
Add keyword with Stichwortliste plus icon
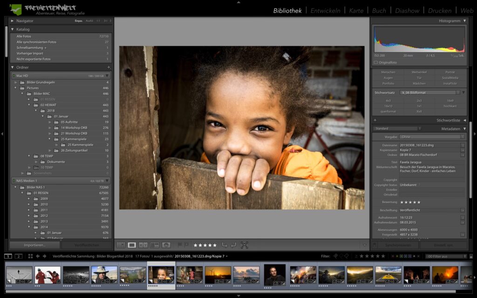pyautogui.click(x=375, y=120)
